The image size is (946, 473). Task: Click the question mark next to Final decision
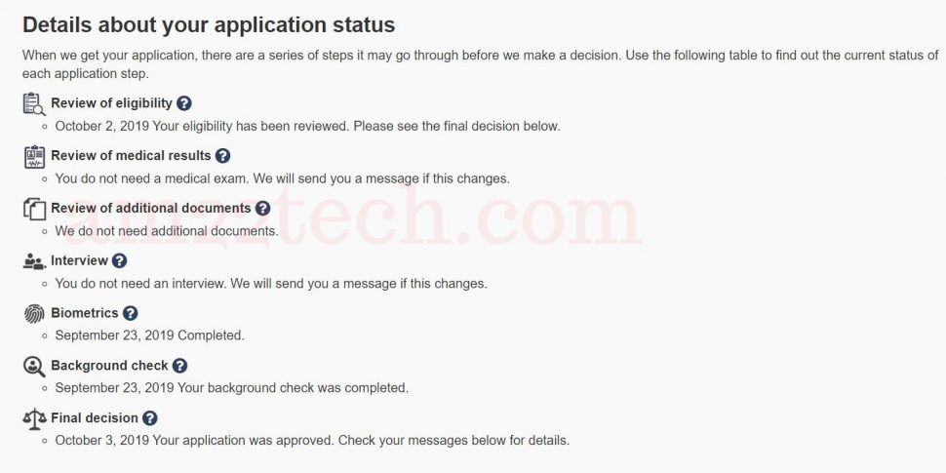click(149, 418)
